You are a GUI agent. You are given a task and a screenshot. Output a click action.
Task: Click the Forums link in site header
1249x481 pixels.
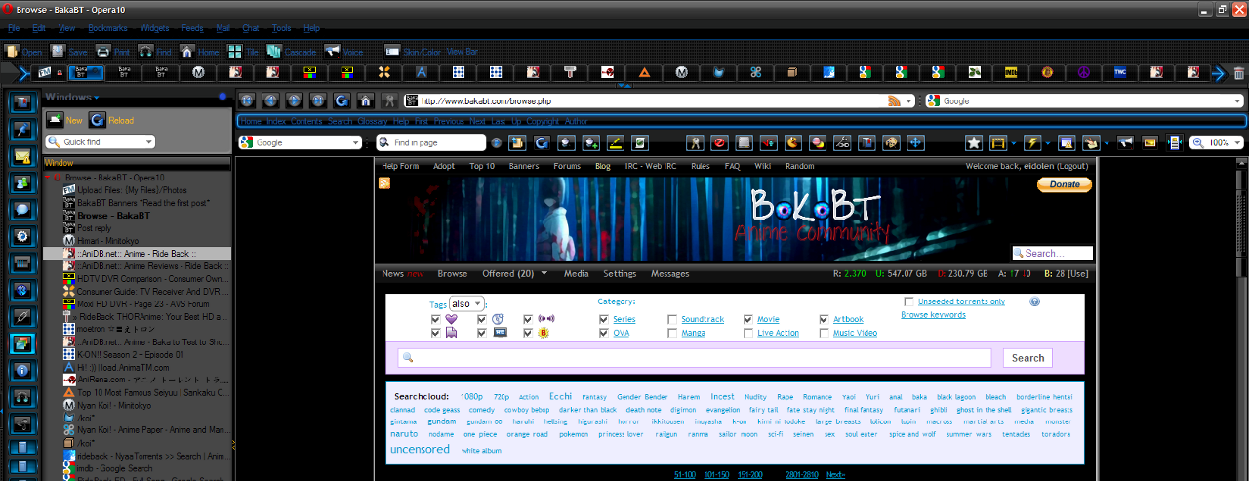pos(567,166)
